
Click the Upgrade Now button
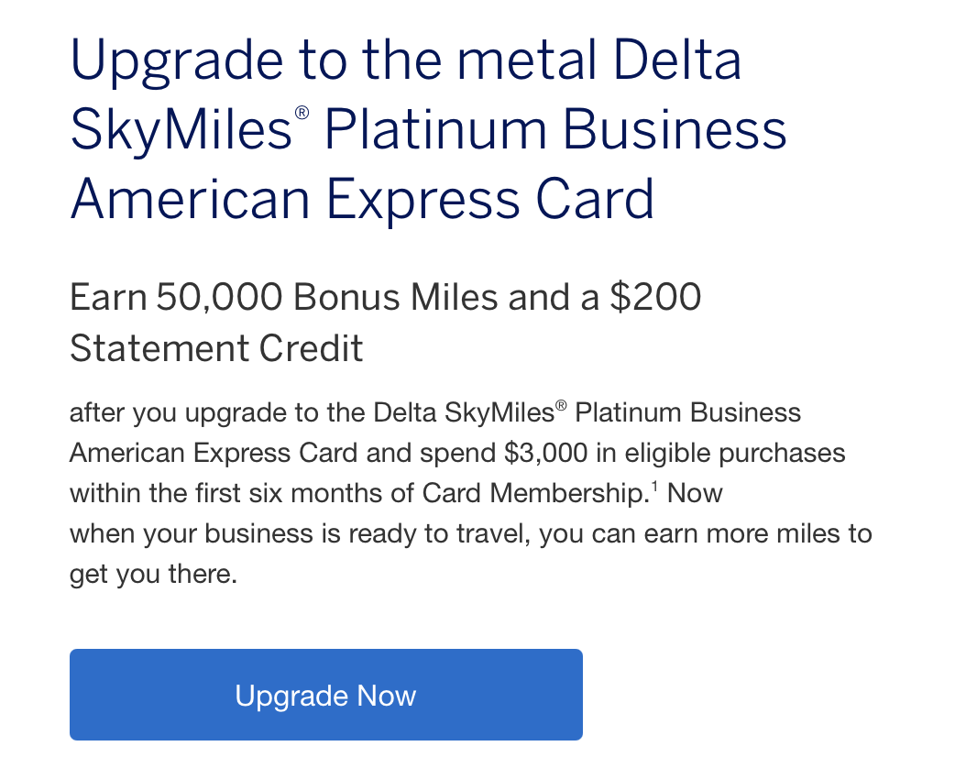pos(325,695)
